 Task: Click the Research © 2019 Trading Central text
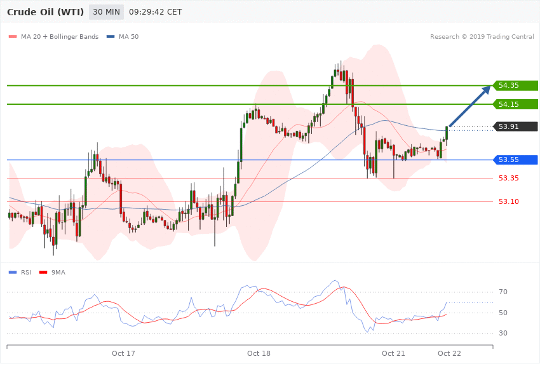tap(482, 37)
